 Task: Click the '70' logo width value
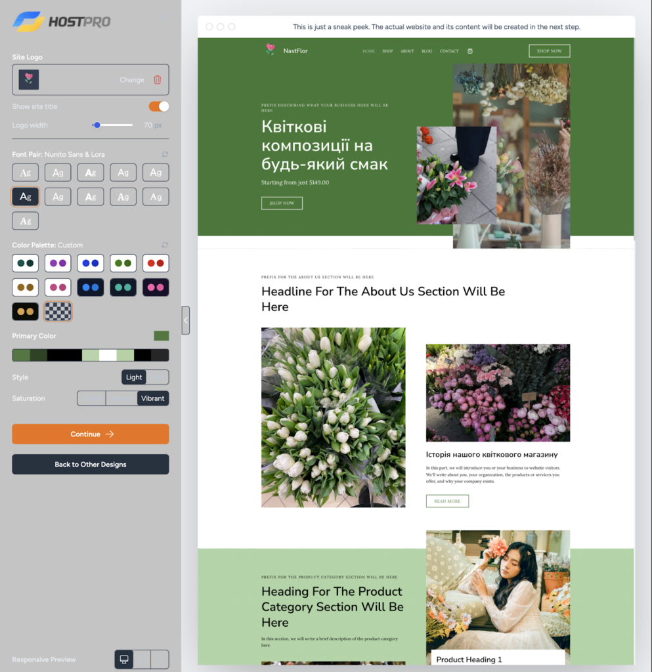tap(148, 125)
